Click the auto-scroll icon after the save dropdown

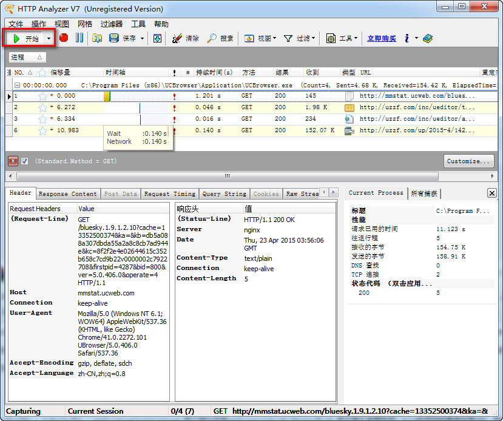157,38
